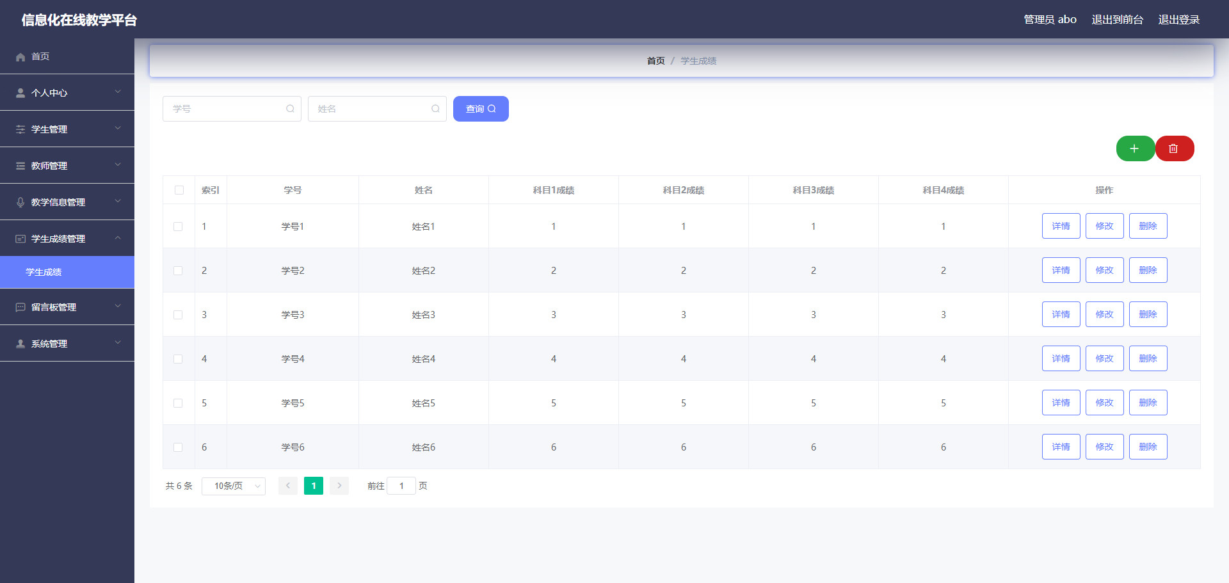Screen dimensions: 1229x583
Task: Click the 科目4成绩 column header
Action: [x=944, y=190]
